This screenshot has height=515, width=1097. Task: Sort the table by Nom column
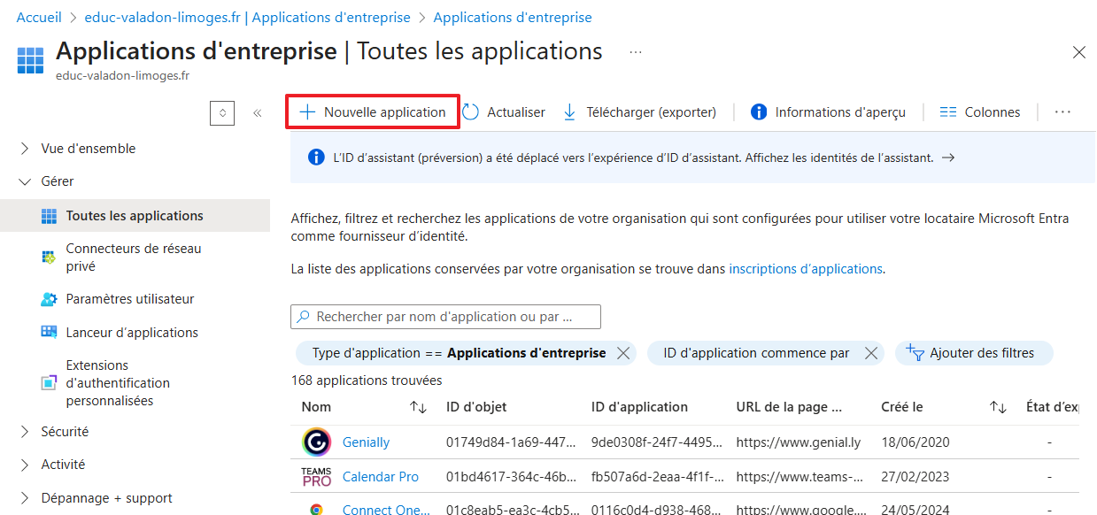tap(418, 407)
